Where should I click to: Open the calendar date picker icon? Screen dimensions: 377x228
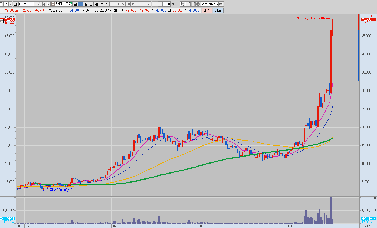point(221,4)
